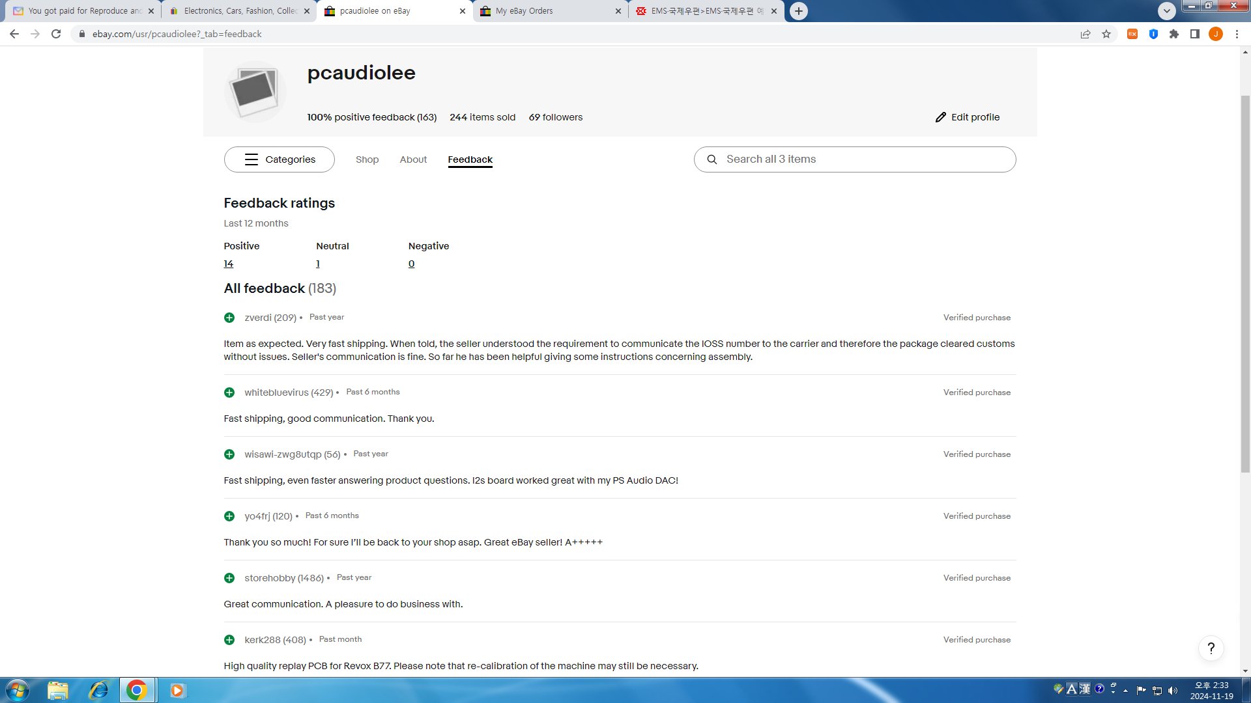
Task: Click the volume speaker tray icon
Action: pos(1173,691)
